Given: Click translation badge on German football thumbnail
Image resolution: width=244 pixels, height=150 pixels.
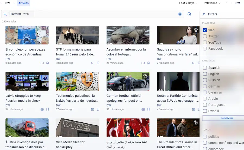Looking at the screenshot, I should pyautogui.click(x=145, y=76).
